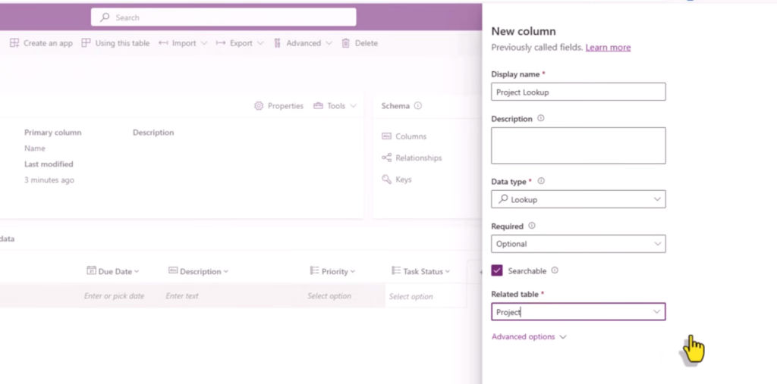Click the Using this table icon
The height and width of the screenshot is (384, 777).
tap(87, 43)
